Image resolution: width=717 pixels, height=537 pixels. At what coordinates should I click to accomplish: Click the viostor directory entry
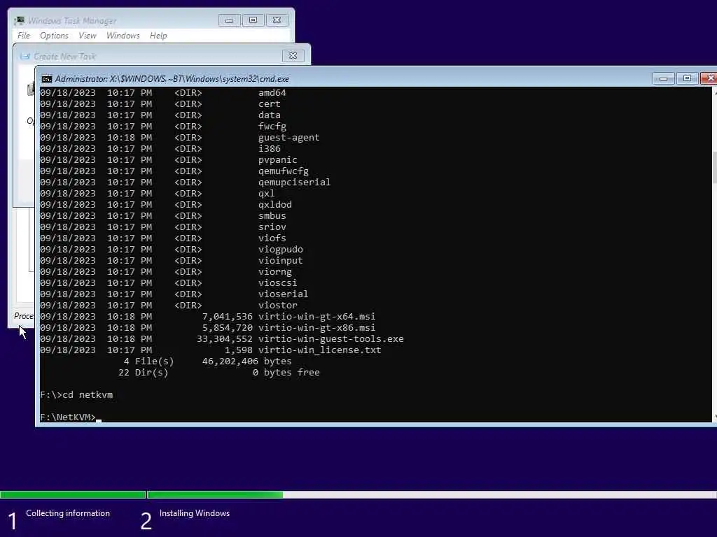click(277, 305)
